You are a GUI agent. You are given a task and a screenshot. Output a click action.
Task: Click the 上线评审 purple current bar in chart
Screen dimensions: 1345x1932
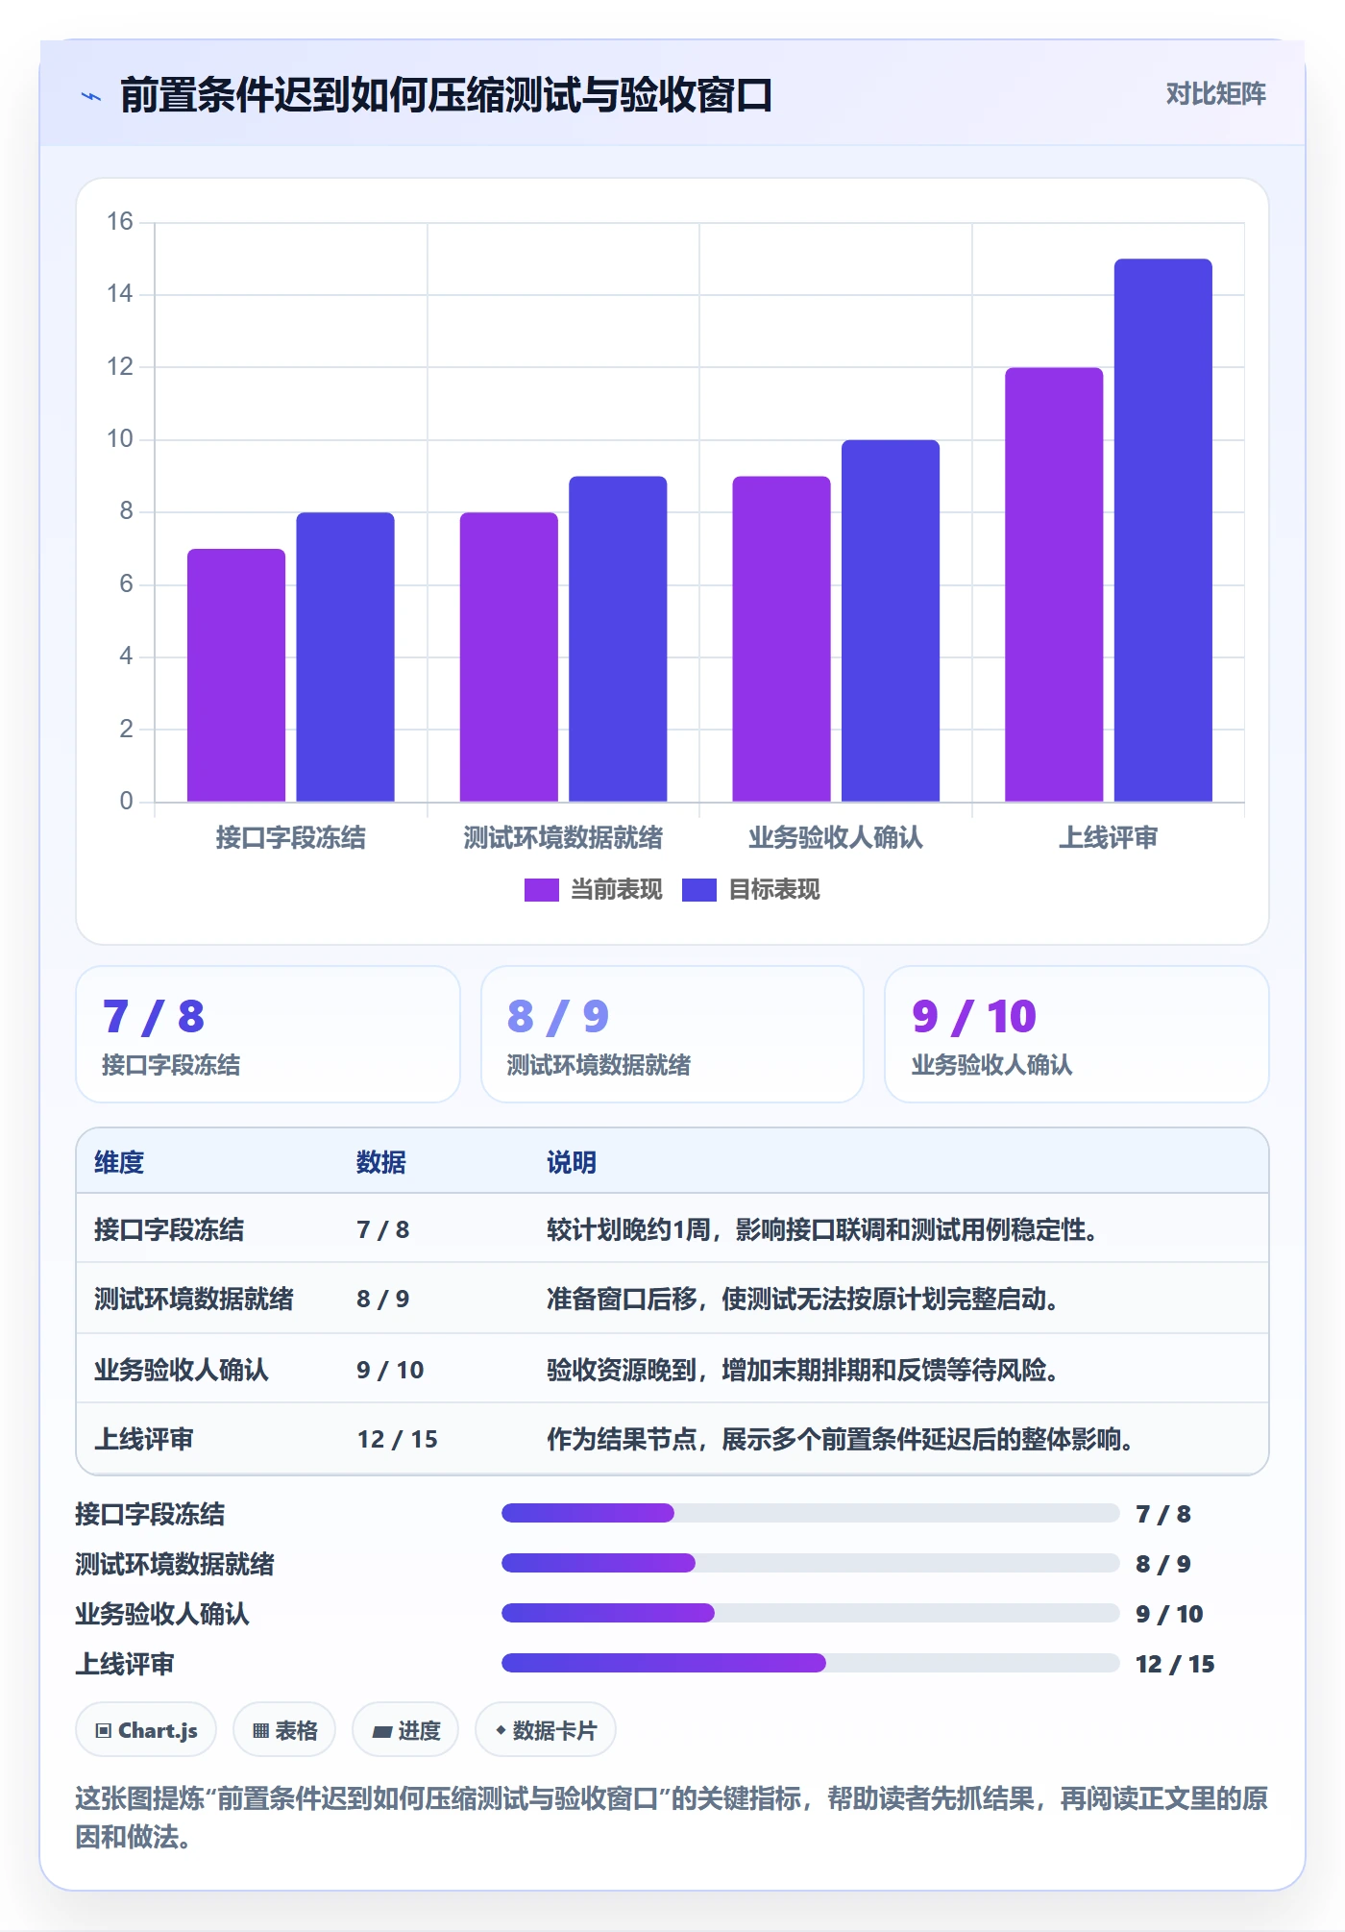[1054, 584]
